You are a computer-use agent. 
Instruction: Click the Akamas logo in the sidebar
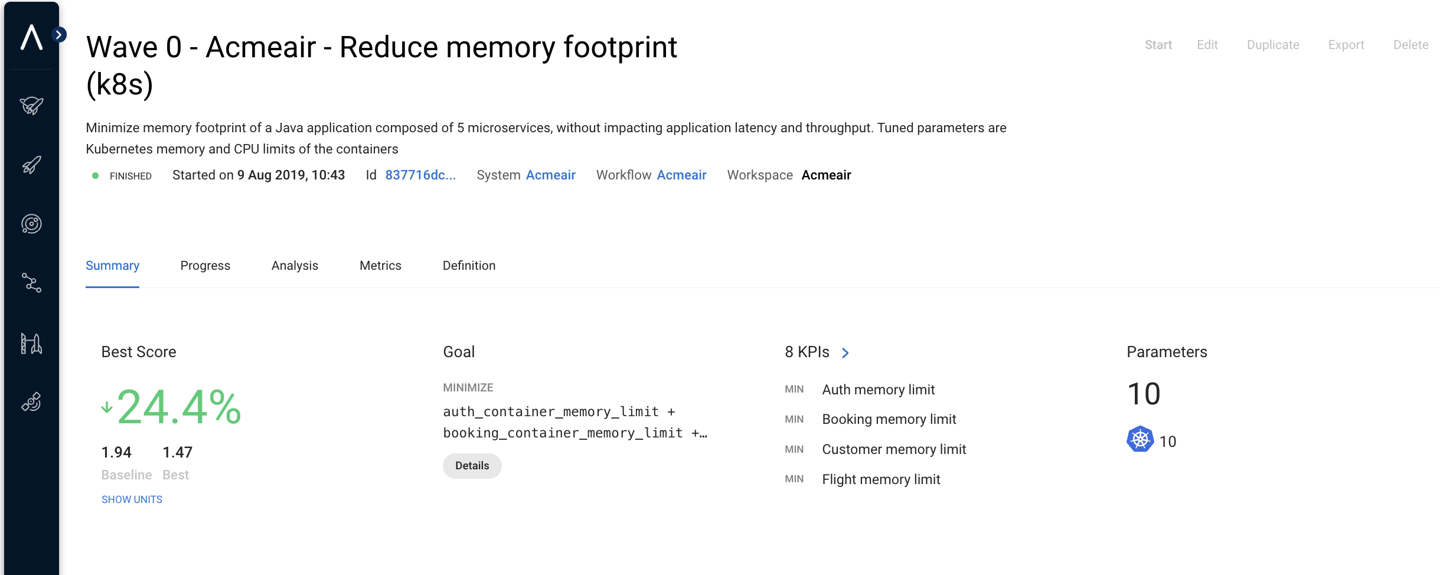[31, 37]
